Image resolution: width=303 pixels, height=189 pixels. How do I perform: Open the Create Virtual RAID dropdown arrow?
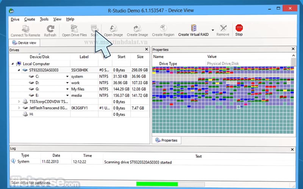(x=212, y=30)
